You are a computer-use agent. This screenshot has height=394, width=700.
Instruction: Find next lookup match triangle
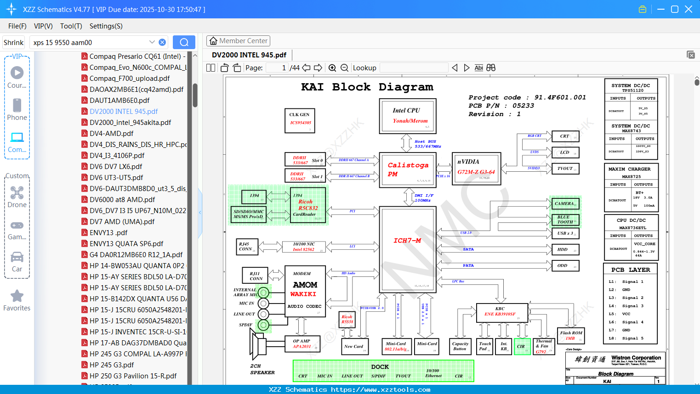[467, 68]
